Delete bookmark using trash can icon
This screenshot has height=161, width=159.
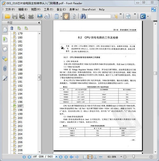12,28
